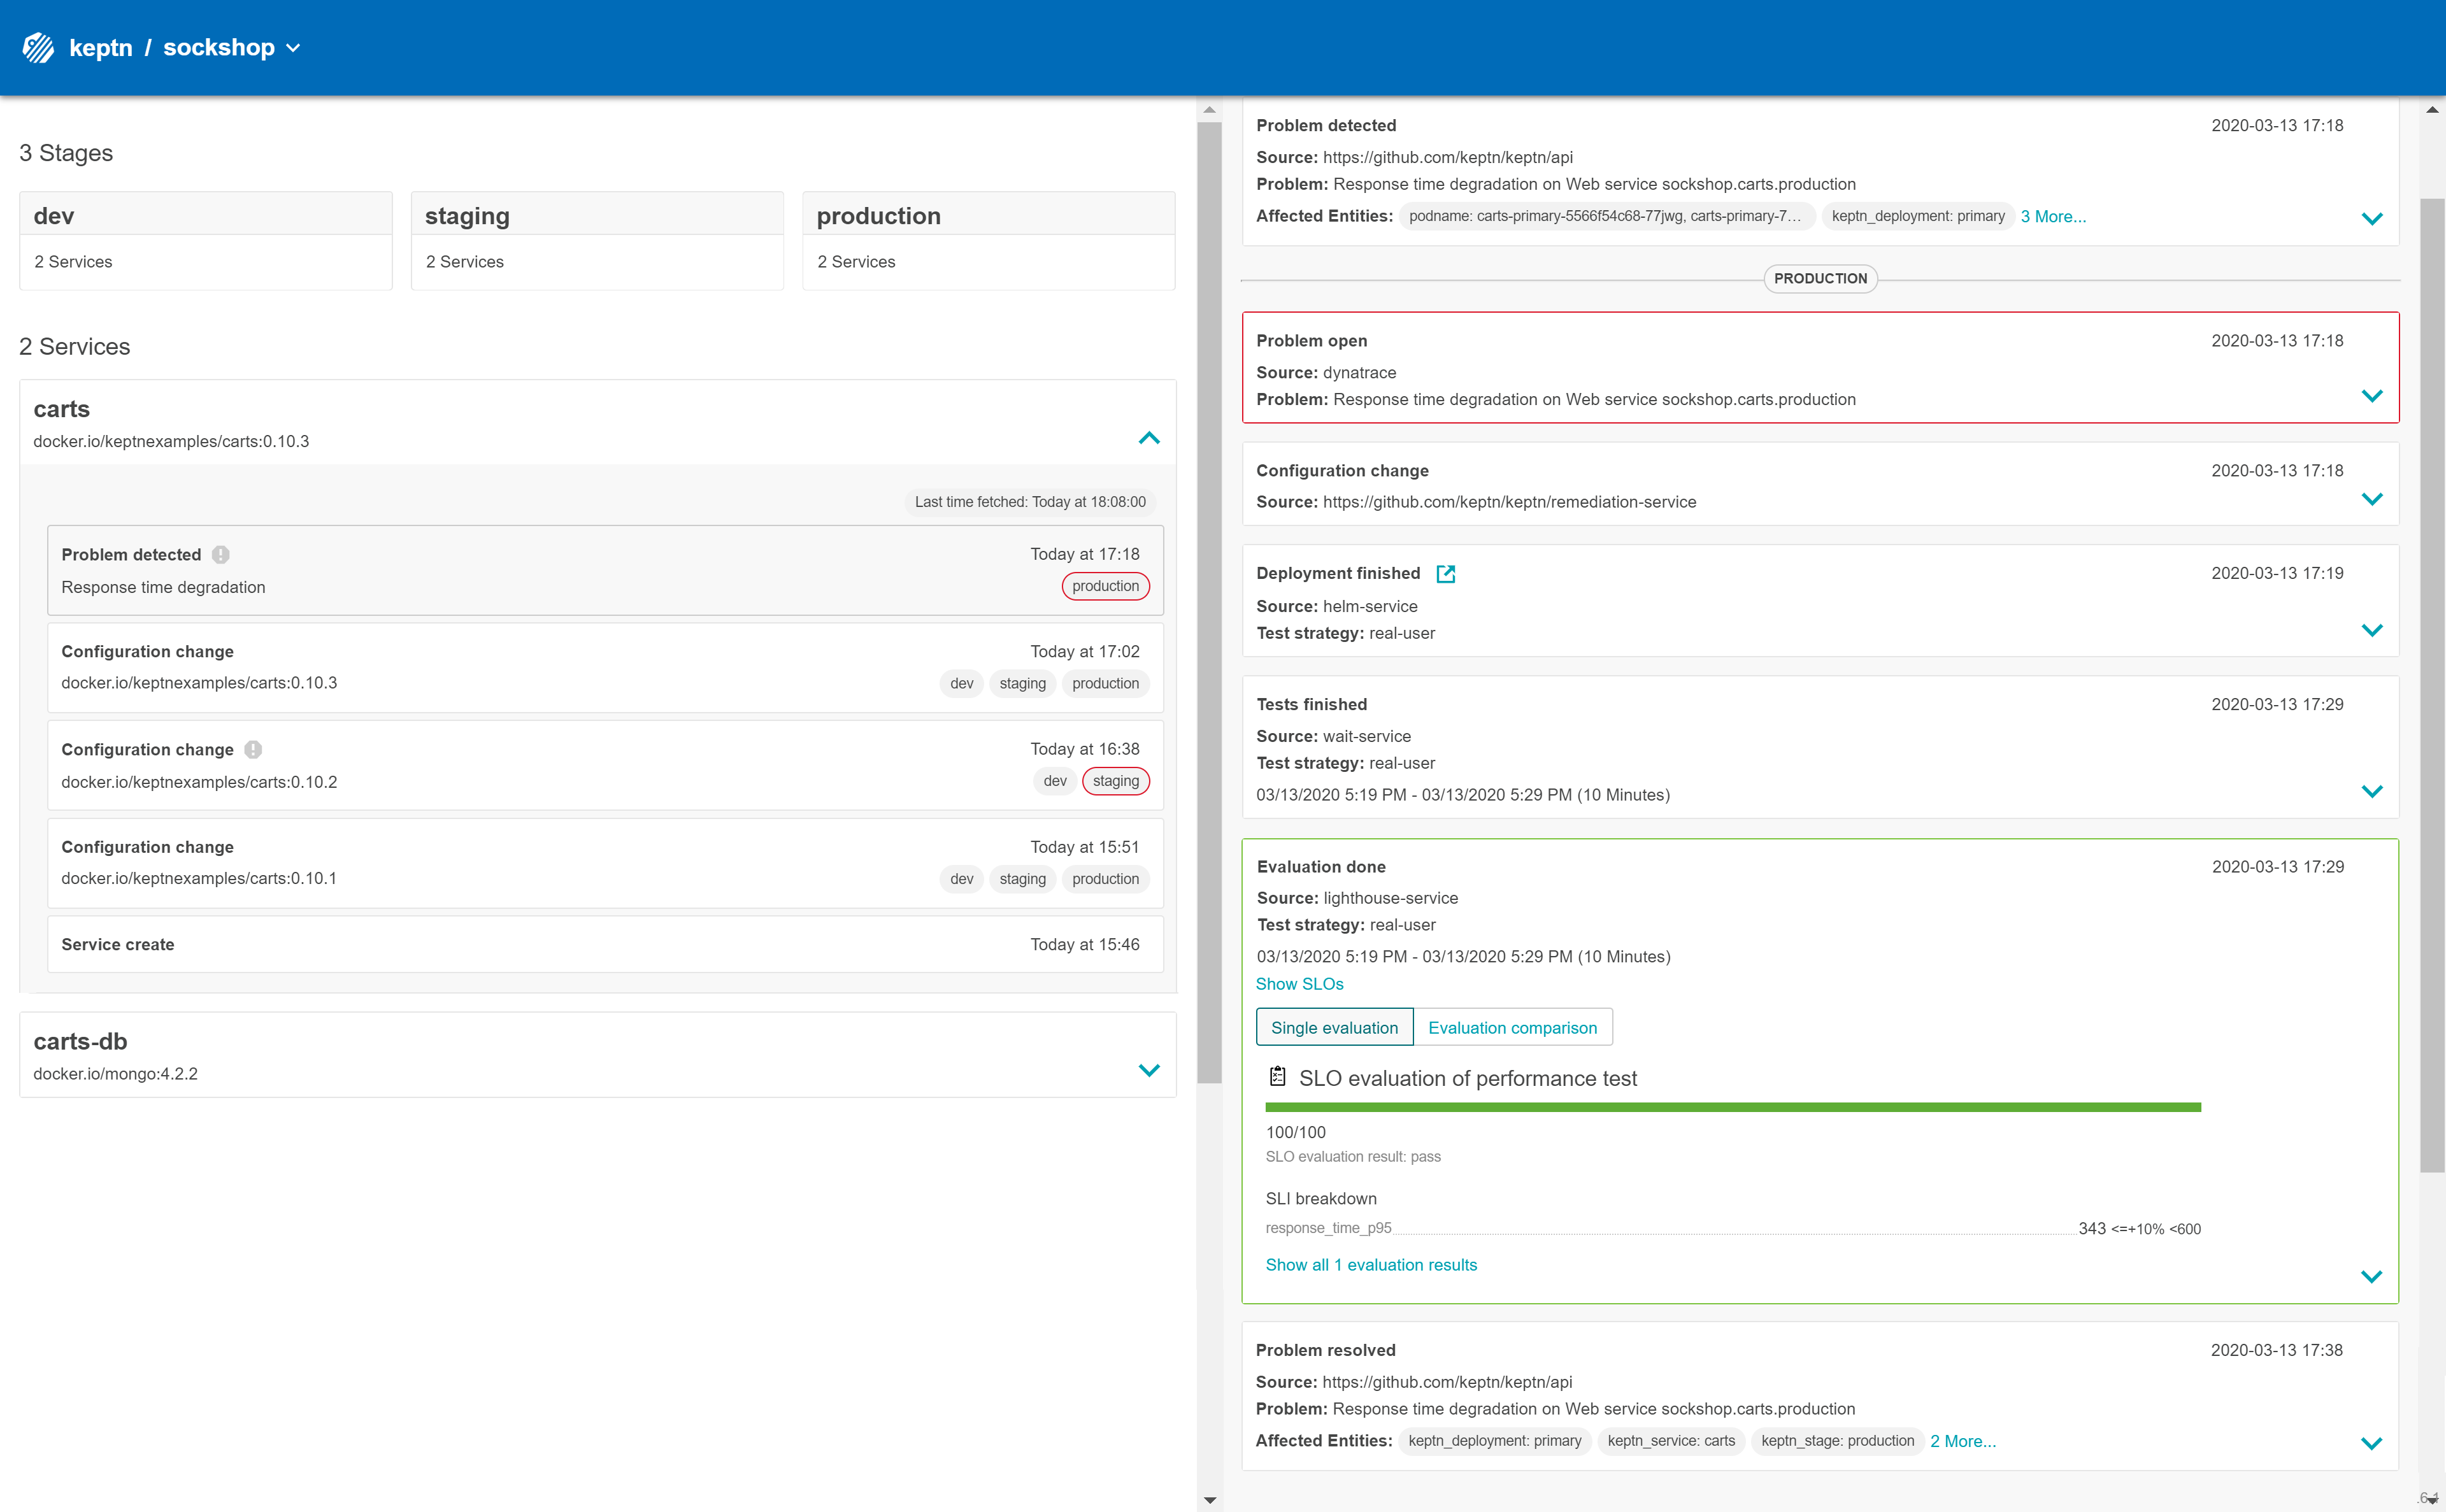Image resolution: width=2446 pixels, height=1512 pixels.
Task: Expand the Problem detected event details
Action: coord(2371,218)
